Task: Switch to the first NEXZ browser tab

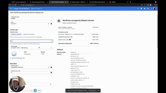Action: (19, 2)
